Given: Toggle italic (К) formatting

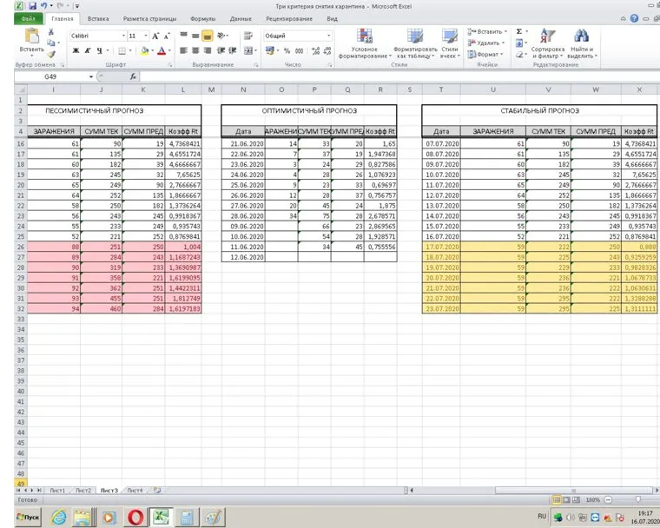Looking at the screenshot, I should pyautogui.click(x=88, y=51).
